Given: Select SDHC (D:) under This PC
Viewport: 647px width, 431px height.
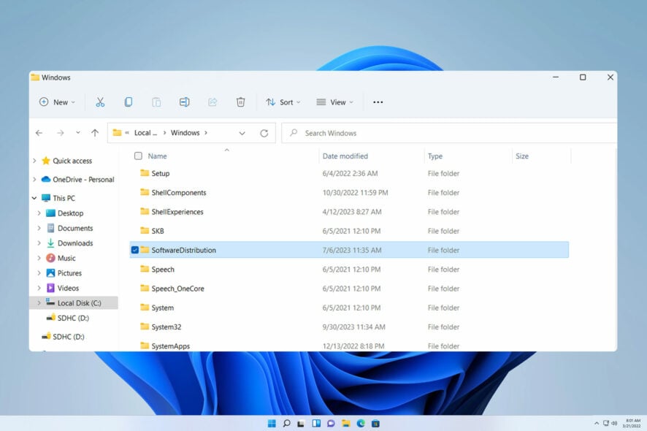Looking at the screenshot, I should [72, 318].
